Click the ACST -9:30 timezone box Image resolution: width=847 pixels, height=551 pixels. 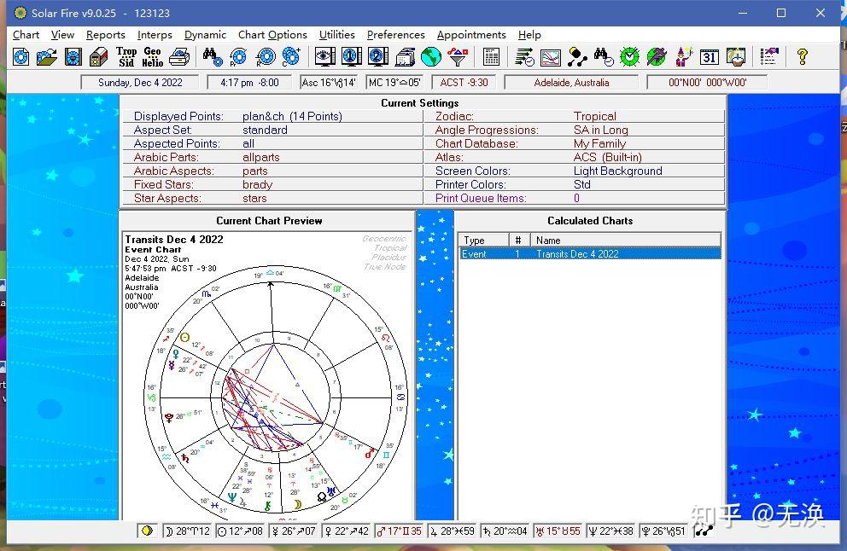464,83
